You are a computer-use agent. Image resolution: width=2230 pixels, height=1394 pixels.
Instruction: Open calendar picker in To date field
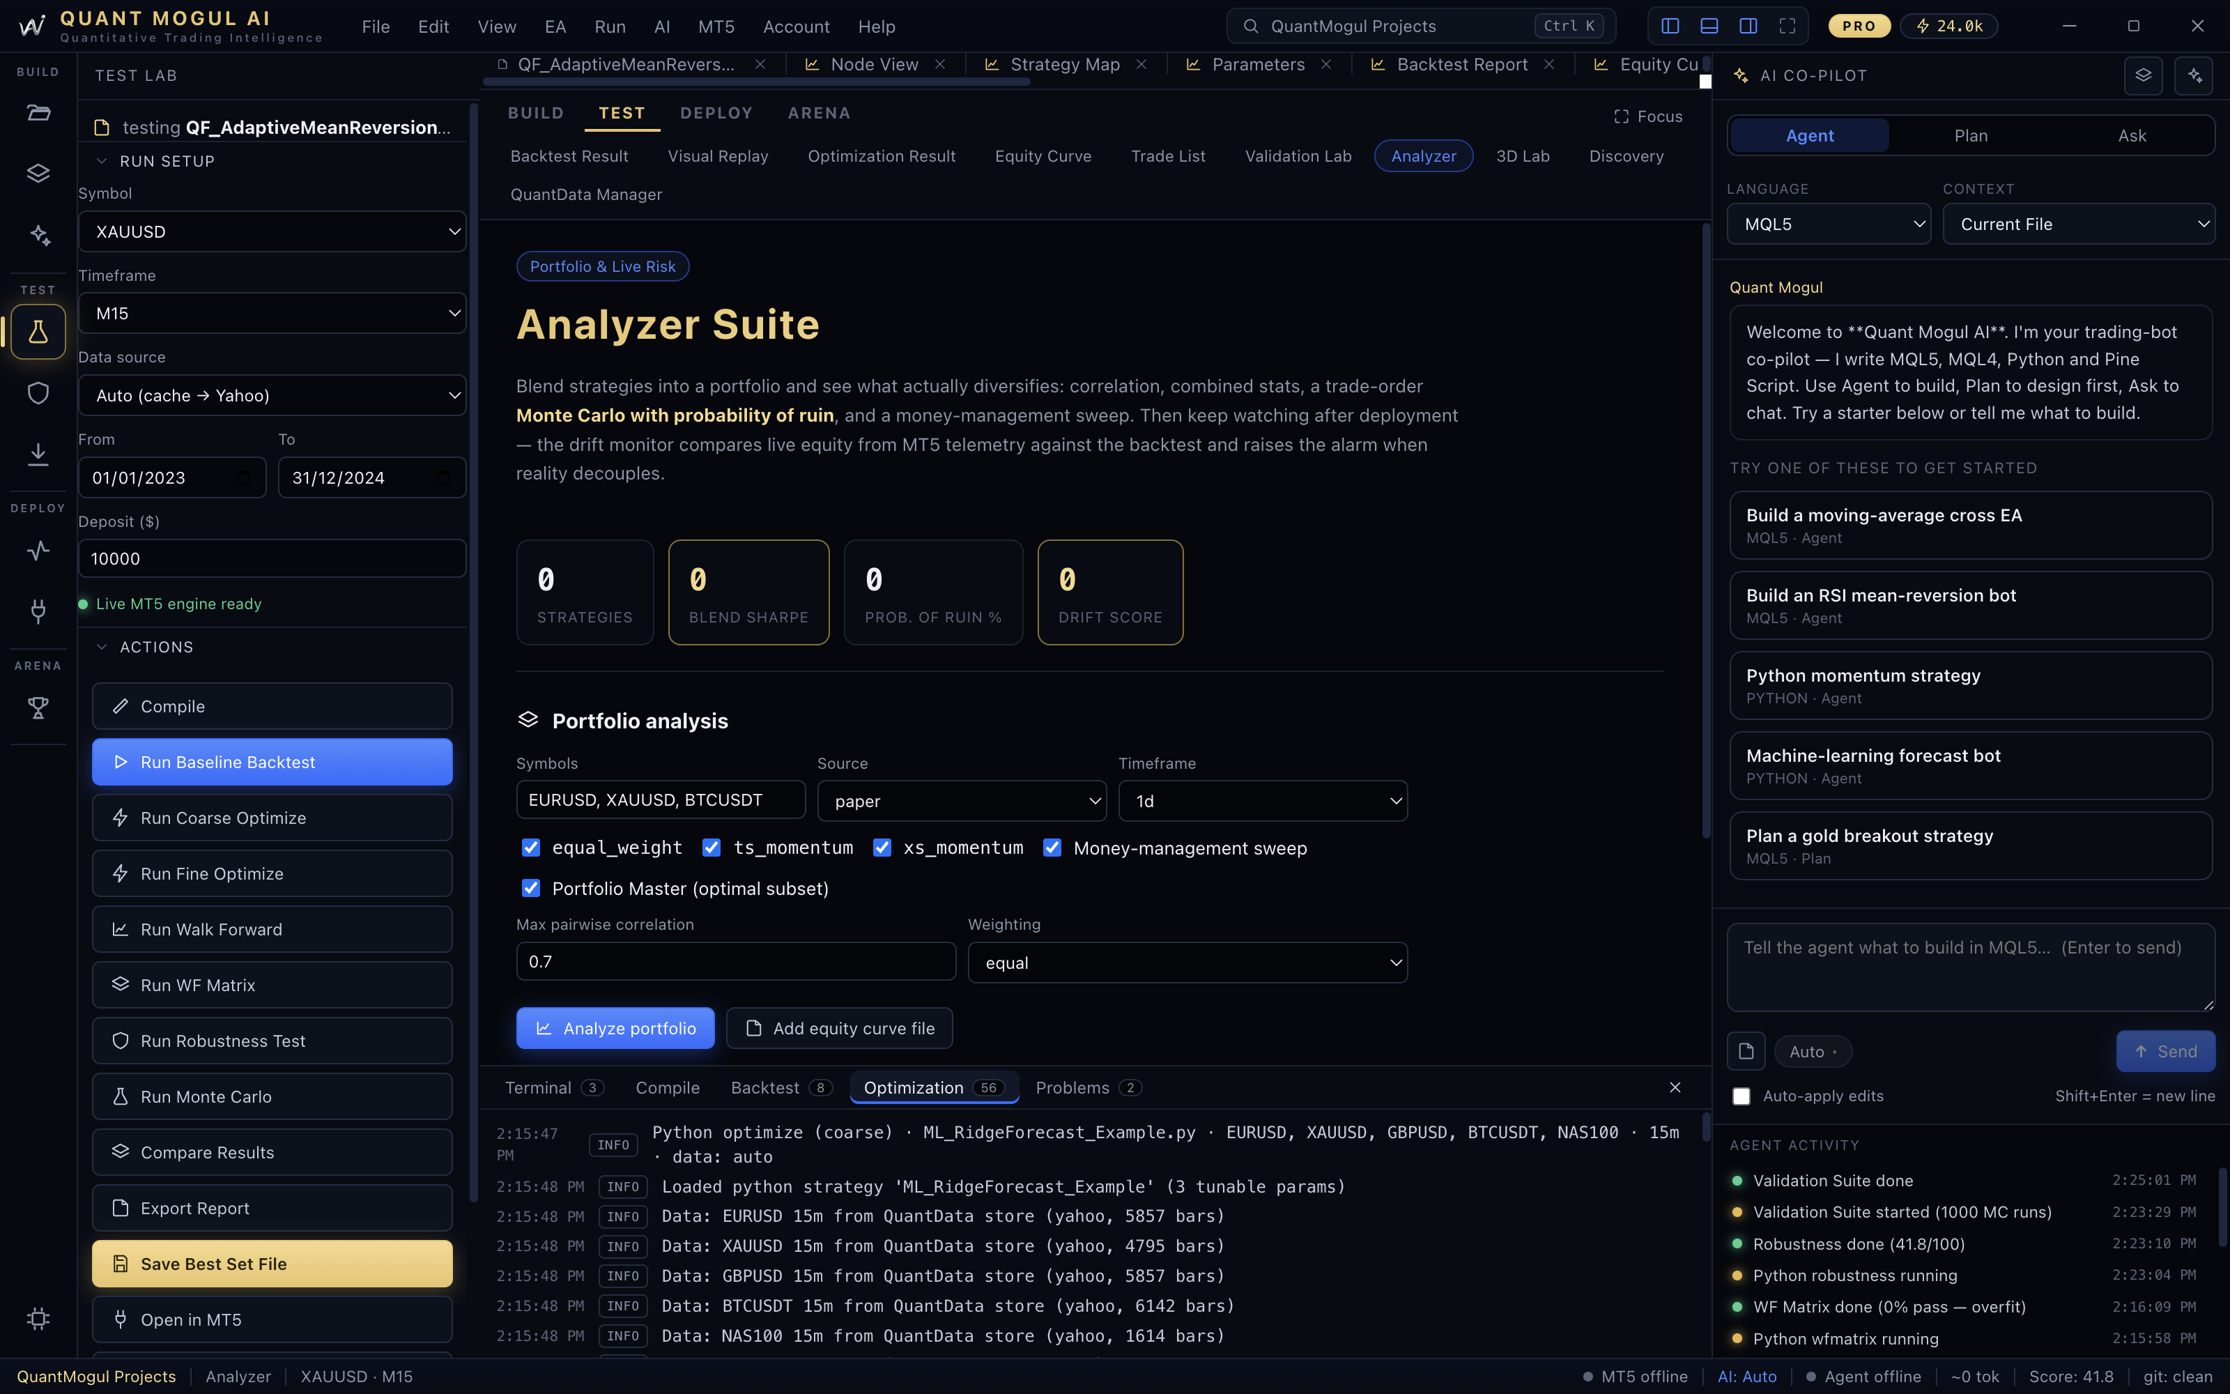coord(443,477)
